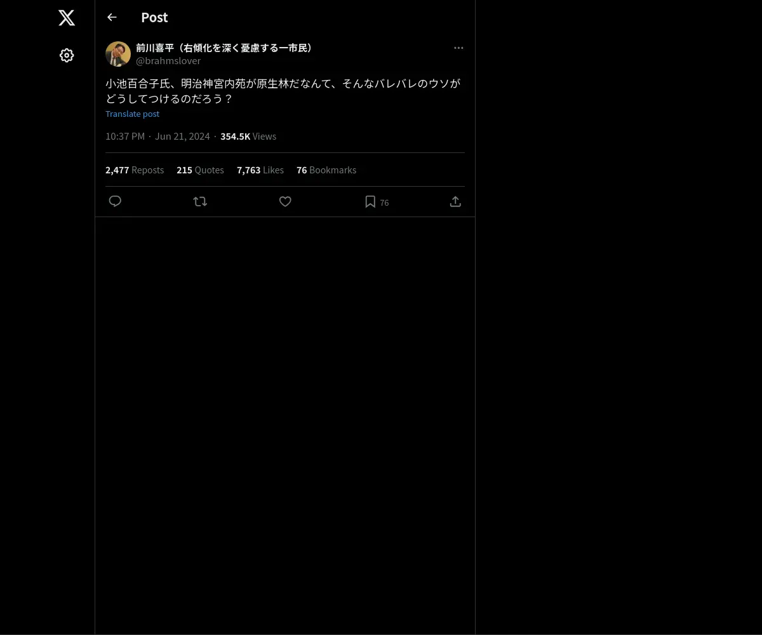Click the 76 Bookmarks count
This screenshot has width=762, height=635.
pos(326,170)
